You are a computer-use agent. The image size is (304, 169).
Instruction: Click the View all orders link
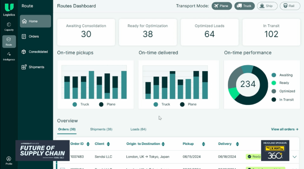click(284, 129)
